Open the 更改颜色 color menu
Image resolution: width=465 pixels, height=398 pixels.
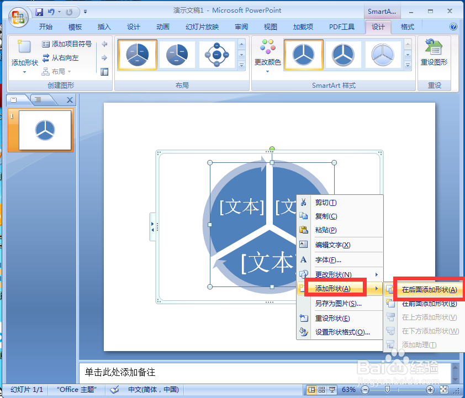(267, 56)
